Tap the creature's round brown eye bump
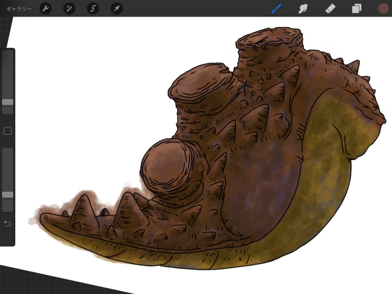The width and height of the screenshot is (392, 294). (x=166, y=165)
